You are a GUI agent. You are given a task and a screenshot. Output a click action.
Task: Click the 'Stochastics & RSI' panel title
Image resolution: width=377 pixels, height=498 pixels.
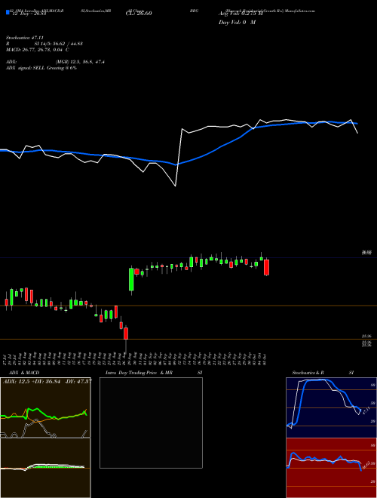click(323, 373)
